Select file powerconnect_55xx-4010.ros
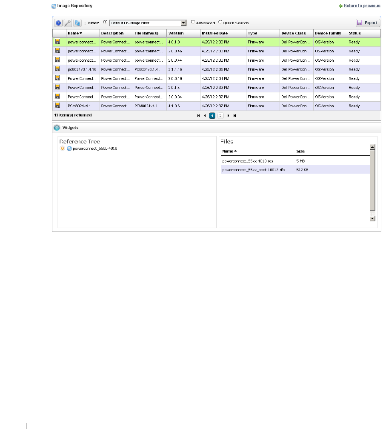The image size is (383, 429). click(x=248, y=161)
